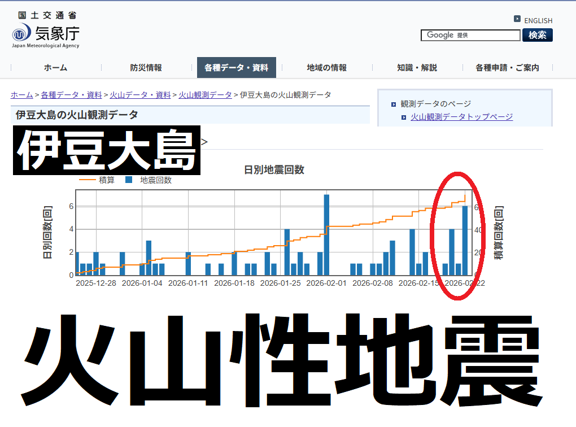
Task: Follow the 火山観測データトップページ link
Action: pyautogui.click(x=461, y=117)
